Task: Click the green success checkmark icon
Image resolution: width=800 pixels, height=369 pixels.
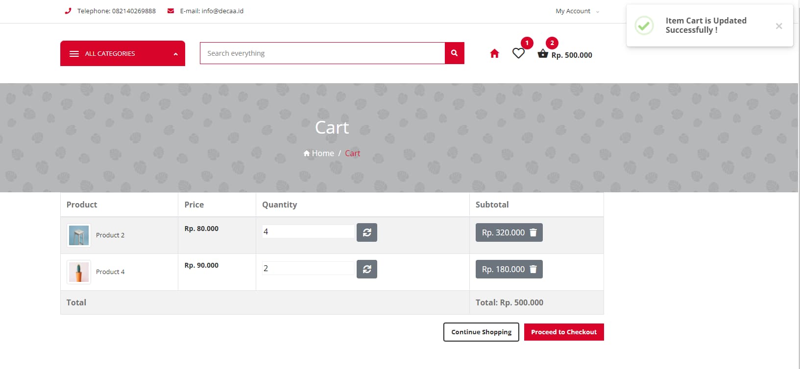Action: coord(644,25)
